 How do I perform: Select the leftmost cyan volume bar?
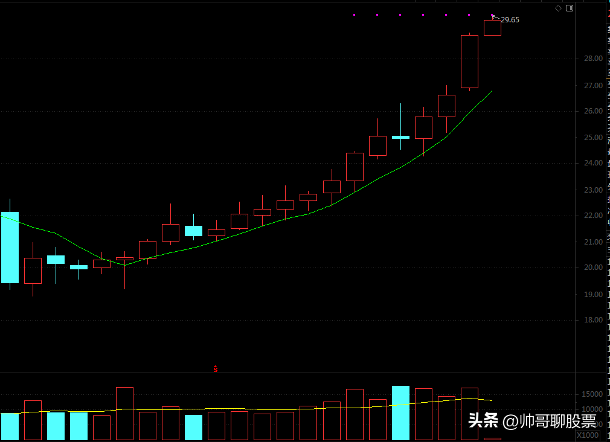pos(10,426)
